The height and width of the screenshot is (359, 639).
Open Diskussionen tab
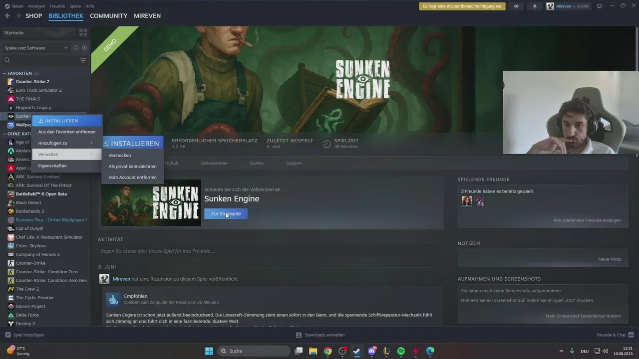tap(214, 163)
